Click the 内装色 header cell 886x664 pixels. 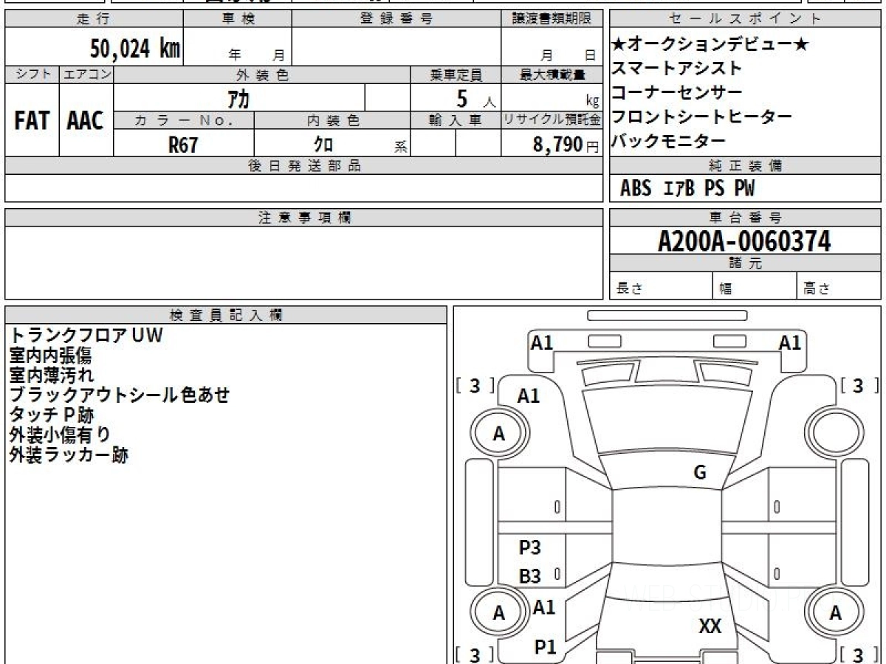(x=332, y=120)
